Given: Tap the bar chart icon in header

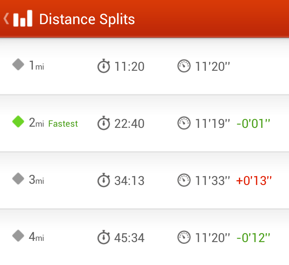Looking at the screenshot, I should click(x=22, y=19).
